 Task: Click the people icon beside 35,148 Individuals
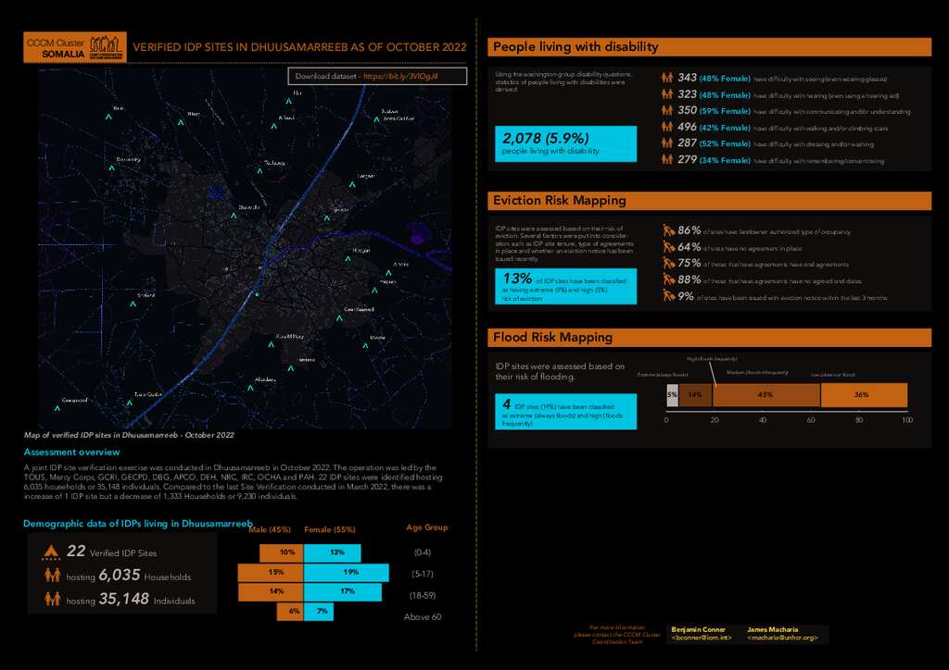pos(52,600)
